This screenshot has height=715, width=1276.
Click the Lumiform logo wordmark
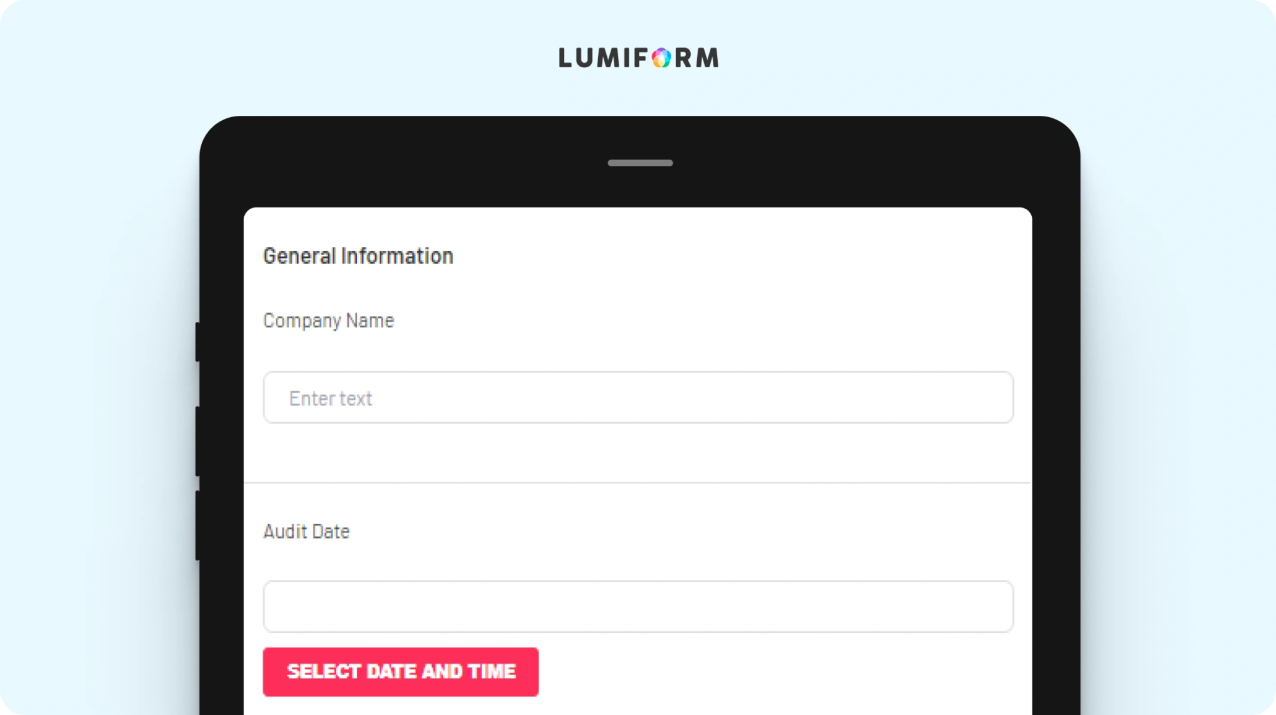639,58
